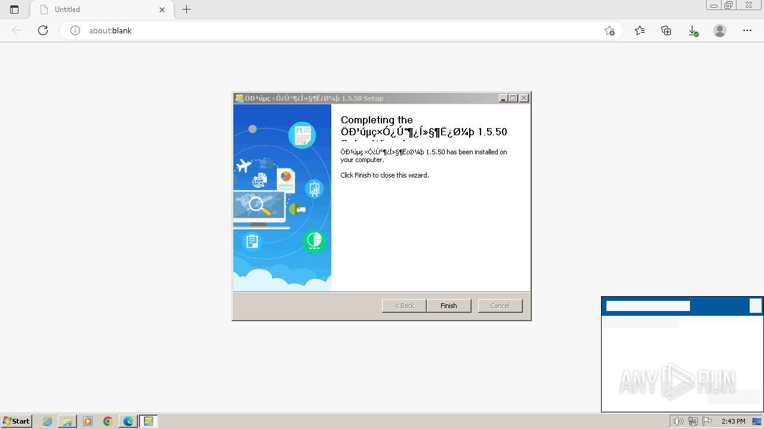764x429 pixels.
Task: Show browser Downloads
Action: (693, 30)
